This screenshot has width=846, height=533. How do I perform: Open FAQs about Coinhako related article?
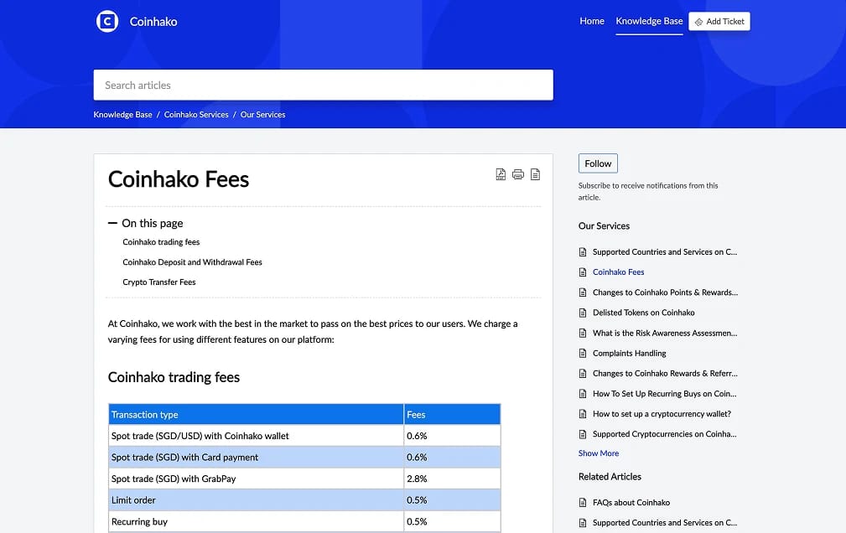[x=631, y=503]
